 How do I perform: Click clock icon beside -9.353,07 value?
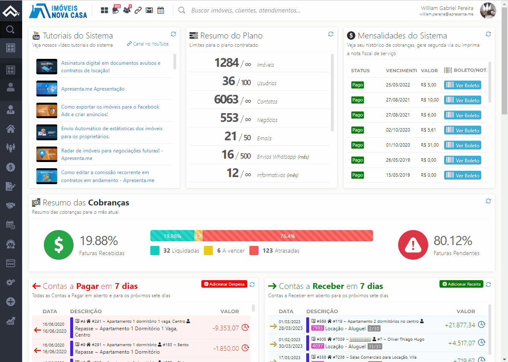click(245, 327)
